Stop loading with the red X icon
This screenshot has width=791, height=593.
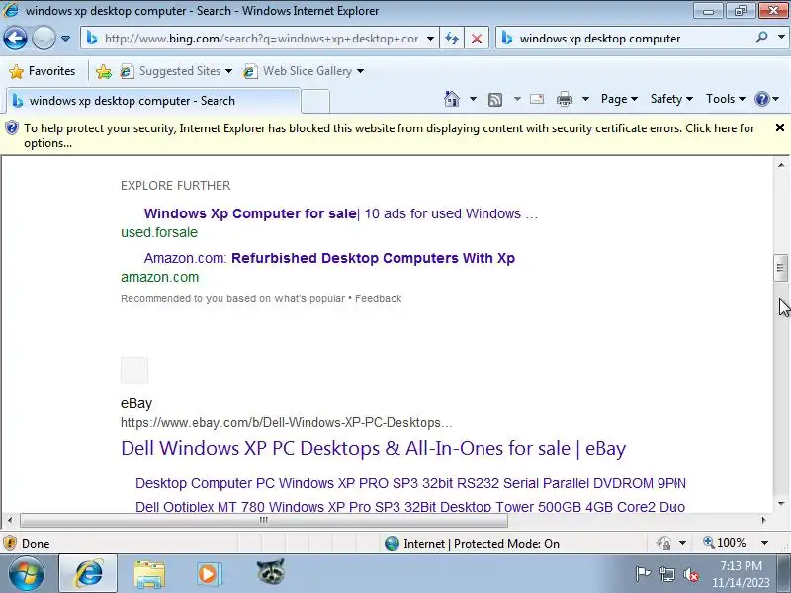[x=476, y=39]
